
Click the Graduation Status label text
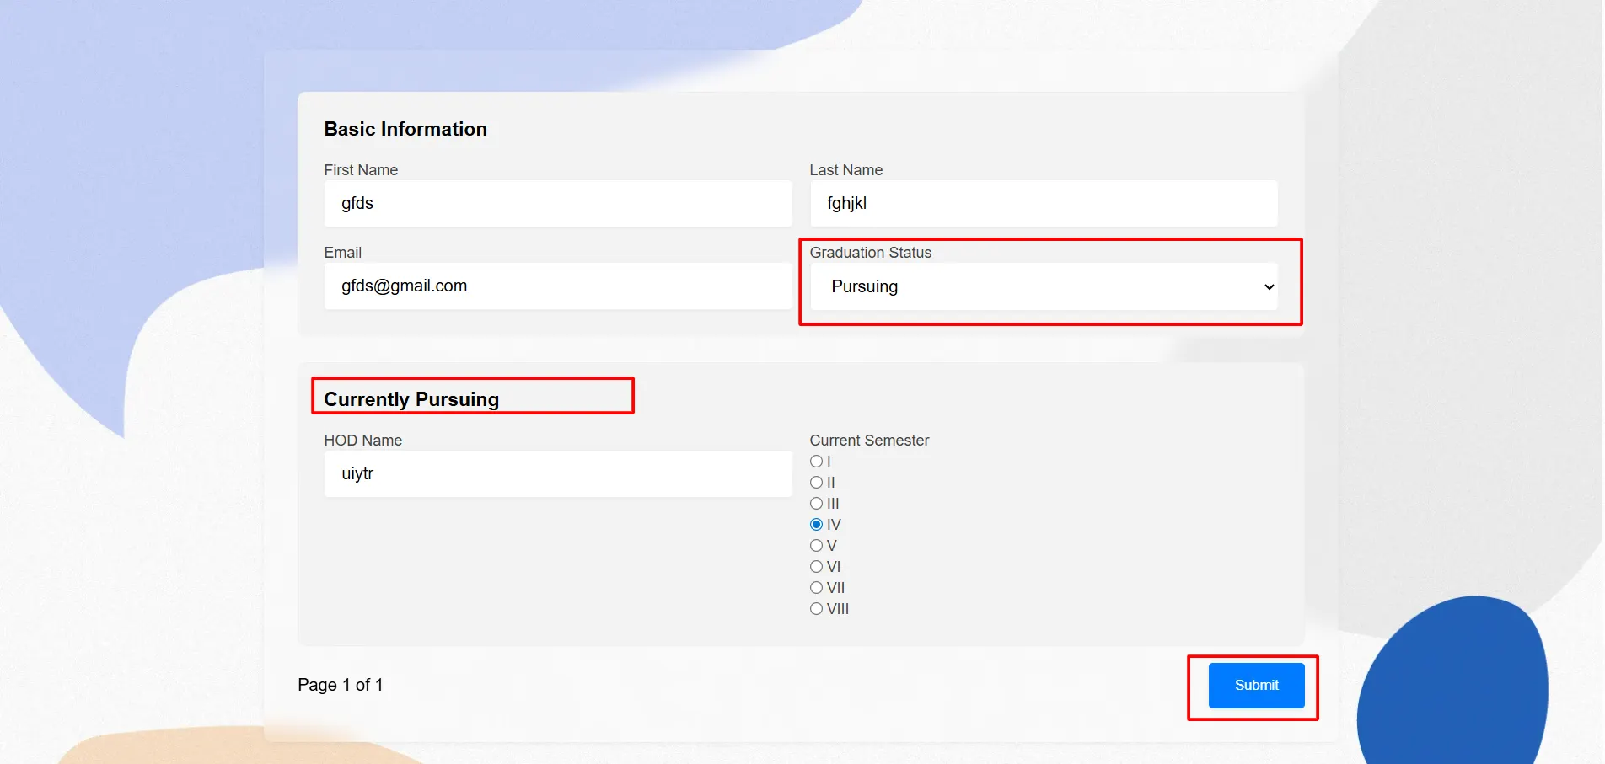click(870, 253)
